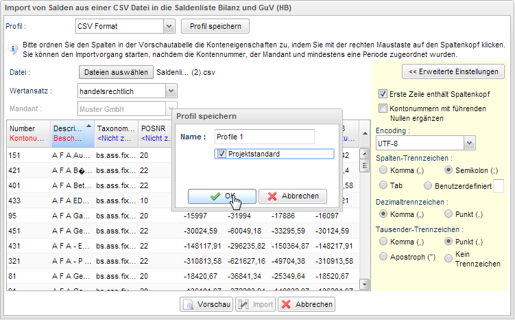
Task: Click the Vorschau preview document icon
Action: tap(188, 304)
